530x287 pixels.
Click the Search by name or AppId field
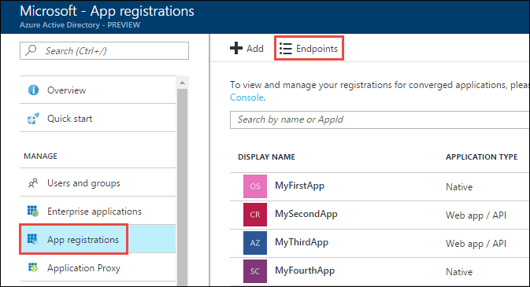[380, 120]
